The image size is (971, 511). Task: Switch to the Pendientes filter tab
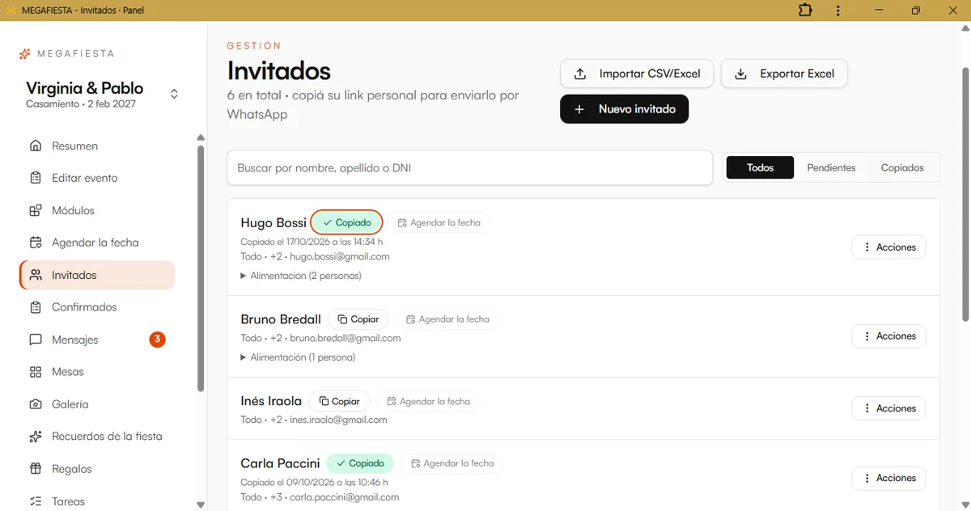(x=831, y=167)
